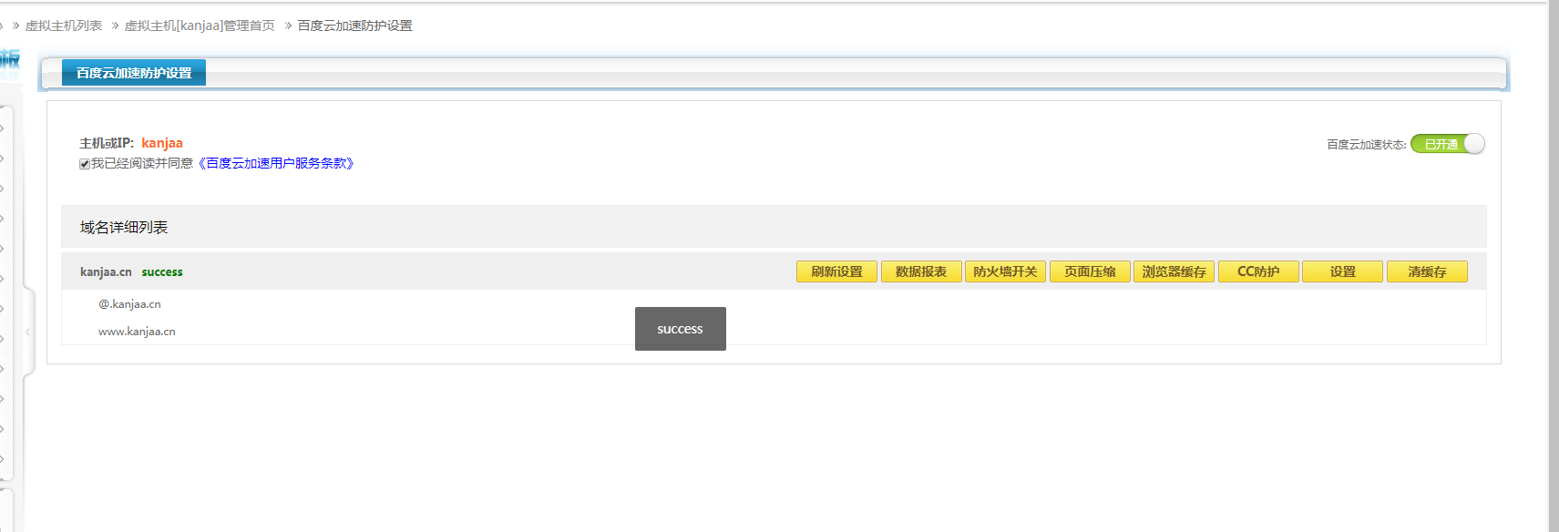Toggle the 防火墙开关 firewall option
Viewport: 1559px width, 532px height.
click(1005, 271)
